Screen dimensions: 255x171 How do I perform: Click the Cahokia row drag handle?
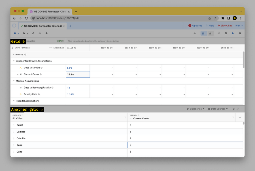[14, 138]
